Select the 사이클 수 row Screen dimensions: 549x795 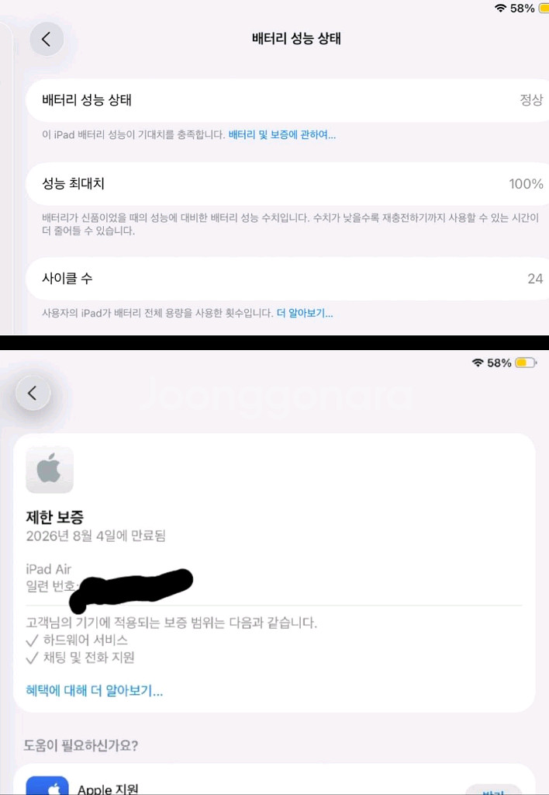287,279
